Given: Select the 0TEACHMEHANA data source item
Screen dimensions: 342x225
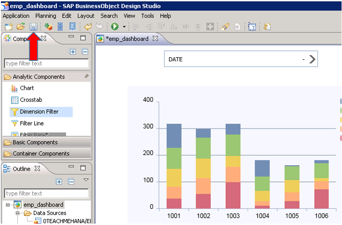Looking at the screenshot, I should tap(67, 221).
